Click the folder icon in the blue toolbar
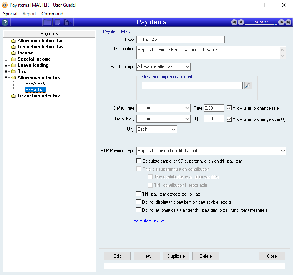 (47, 22)
